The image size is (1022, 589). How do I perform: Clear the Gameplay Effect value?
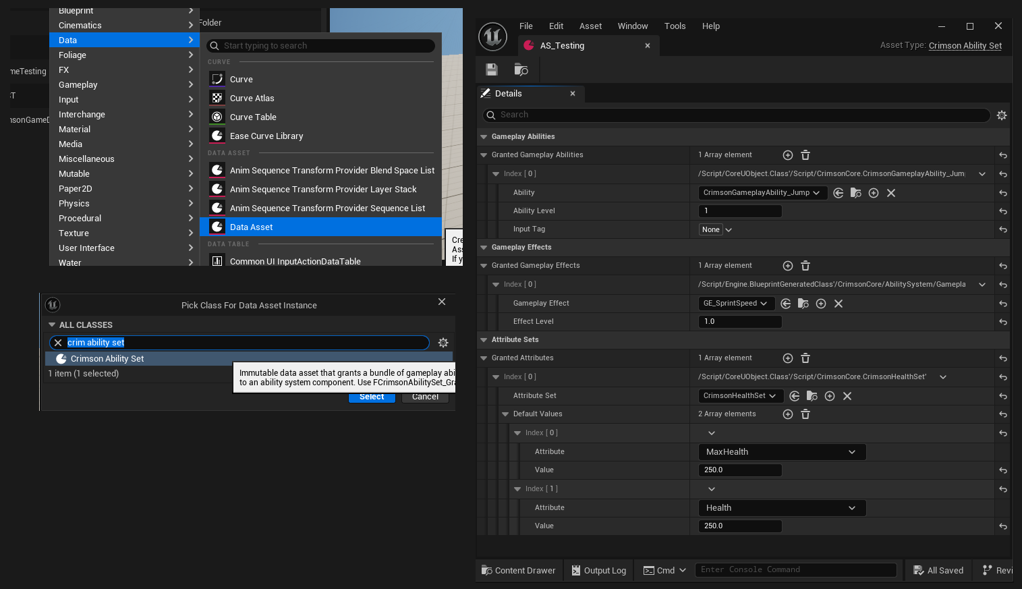click(x=839, y=304)
